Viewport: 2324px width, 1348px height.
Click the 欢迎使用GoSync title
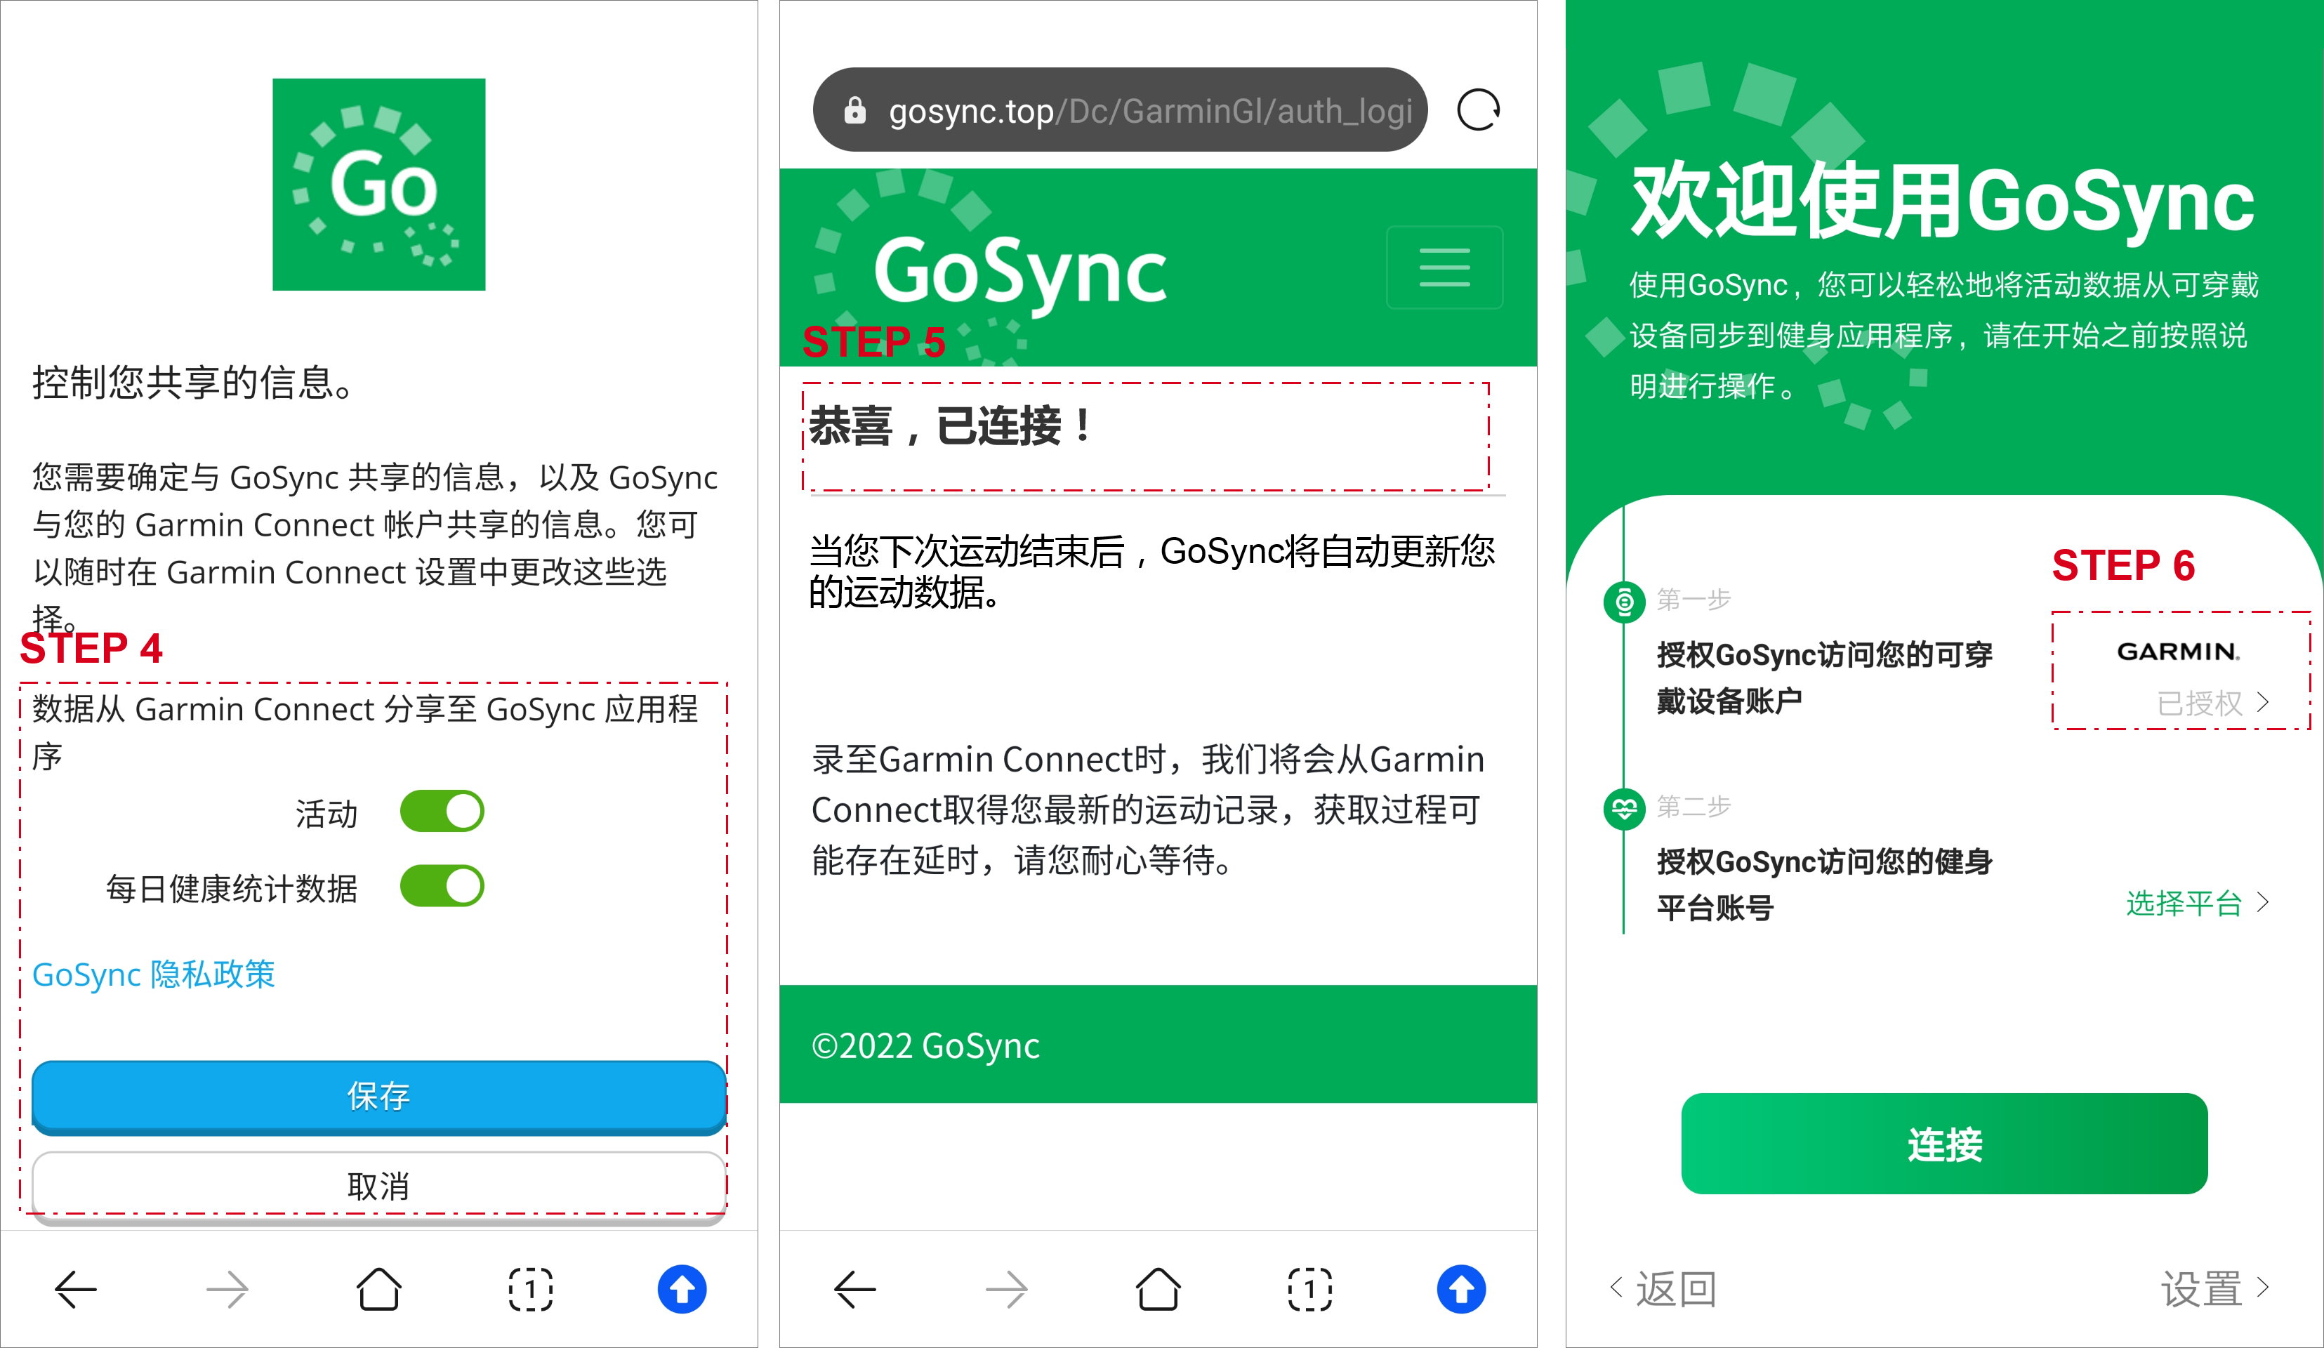click(x=1942, y=201)
